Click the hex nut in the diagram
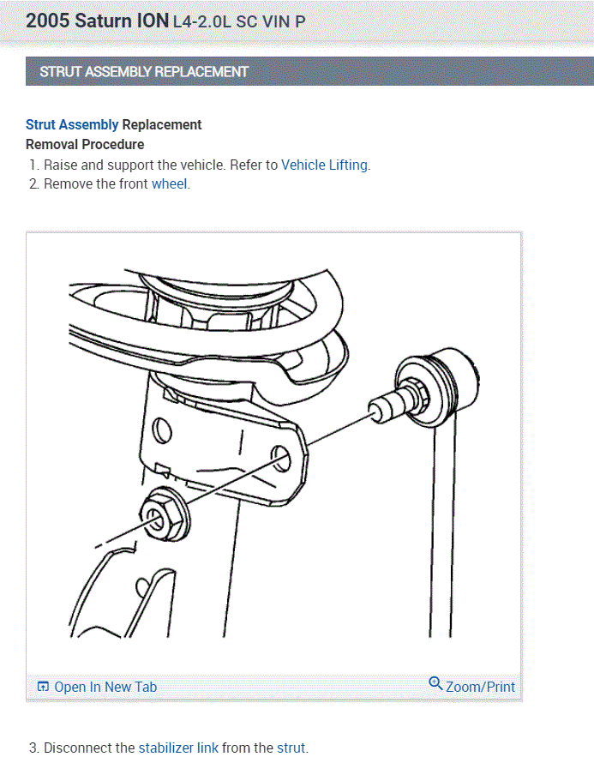Screen dimensions: 594x769 [165, 514]
